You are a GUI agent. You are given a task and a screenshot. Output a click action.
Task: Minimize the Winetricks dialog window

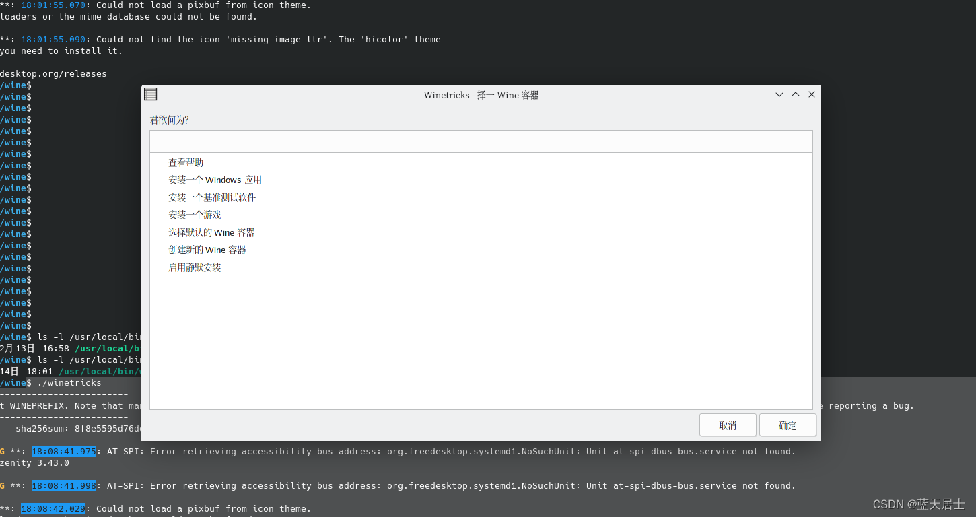point(779,95)
